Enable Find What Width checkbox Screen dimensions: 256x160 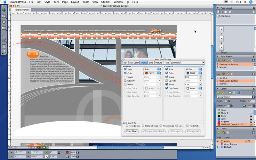pos(125,84)
